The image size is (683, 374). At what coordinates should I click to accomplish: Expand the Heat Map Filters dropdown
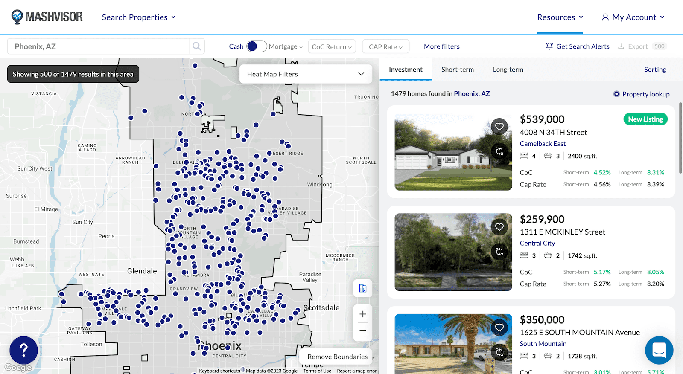(x=306, y=74)
